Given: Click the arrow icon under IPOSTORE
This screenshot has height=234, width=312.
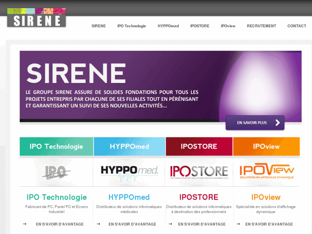Looking at the screenshot, I should point(170,224).
